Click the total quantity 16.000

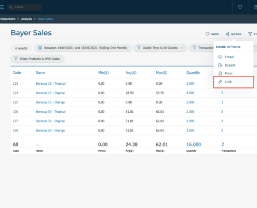click(194, 145)
